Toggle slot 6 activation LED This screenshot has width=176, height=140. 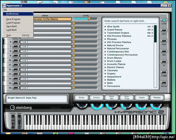(x=16, y=42)
